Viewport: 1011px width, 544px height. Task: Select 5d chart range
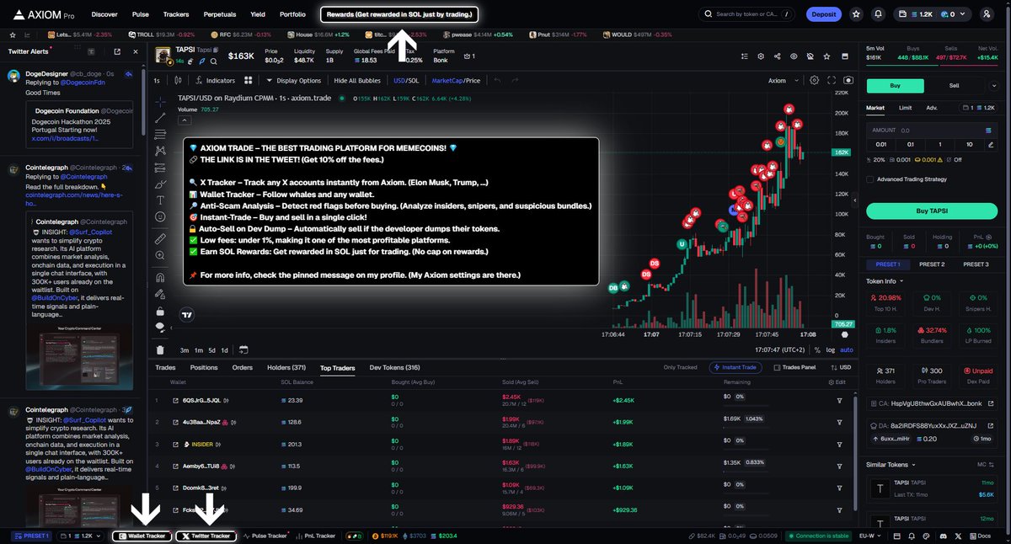click(211, 349)
